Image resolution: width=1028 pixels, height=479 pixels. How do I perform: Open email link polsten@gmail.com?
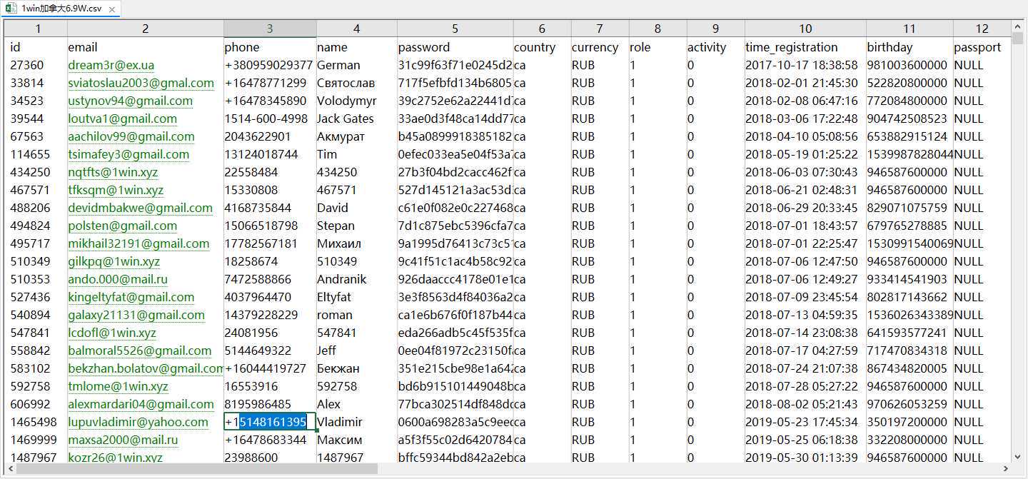[x=122, y=226]
